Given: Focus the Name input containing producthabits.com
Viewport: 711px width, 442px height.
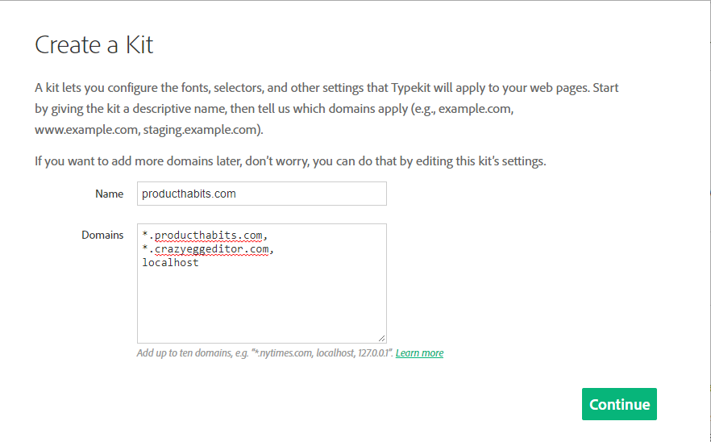Looking at the screenshot, I should tap(262, 194).
